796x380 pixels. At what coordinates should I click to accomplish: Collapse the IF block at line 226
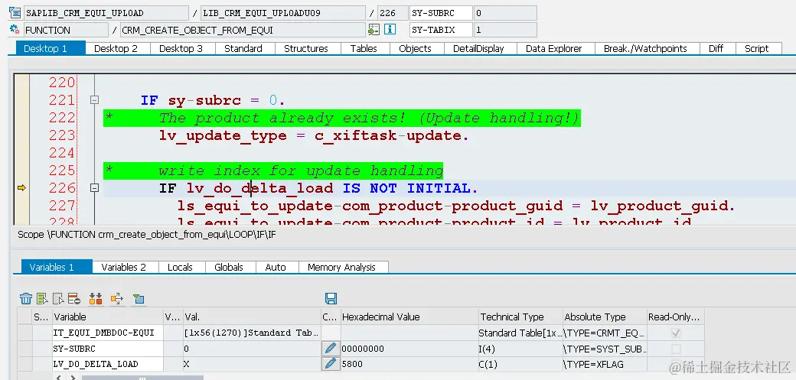pyautogui.click(x=94, y=188)
